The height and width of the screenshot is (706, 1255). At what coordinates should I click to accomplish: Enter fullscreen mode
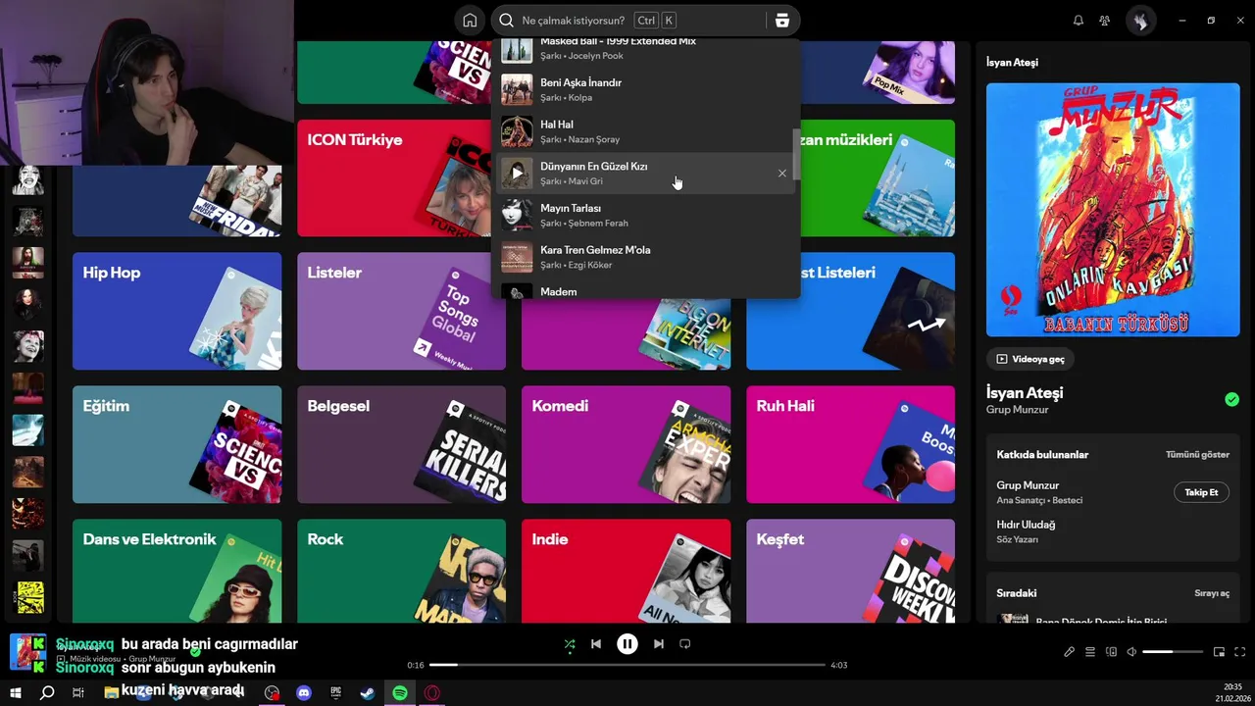tap(1239, 652)
